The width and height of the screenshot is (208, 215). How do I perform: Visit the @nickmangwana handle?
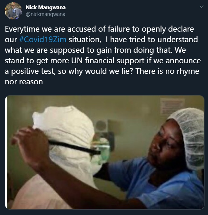point(45,14)
